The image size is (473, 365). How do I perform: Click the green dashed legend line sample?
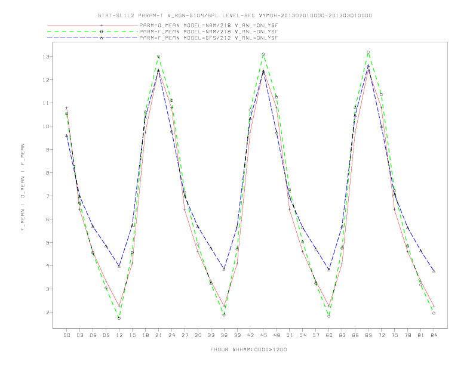[93, 32]
